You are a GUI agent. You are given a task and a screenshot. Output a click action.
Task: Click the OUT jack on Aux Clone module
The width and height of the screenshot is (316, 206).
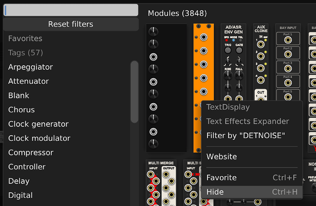262,99
